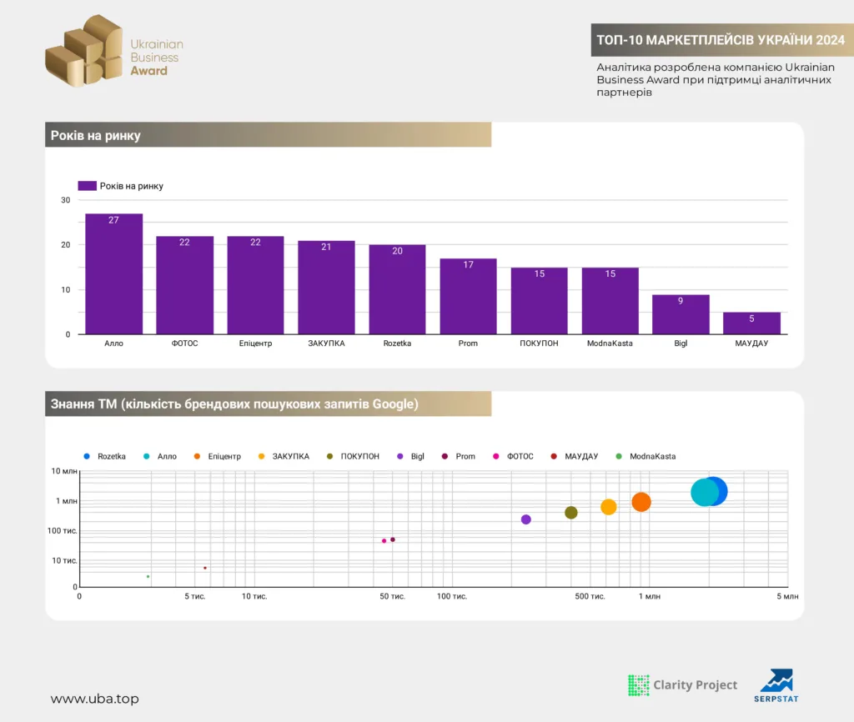Viewport: 854px width, 722px height.
Task: Click the ЗАКУПКА bar showing 21
Action: point(326,287)
